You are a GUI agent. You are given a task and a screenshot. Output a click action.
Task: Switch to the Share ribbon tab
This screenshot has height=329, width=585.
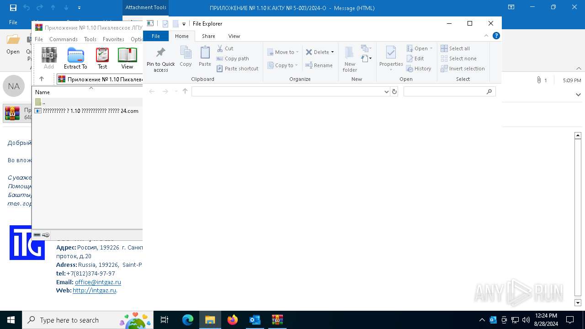pos(208,36)
